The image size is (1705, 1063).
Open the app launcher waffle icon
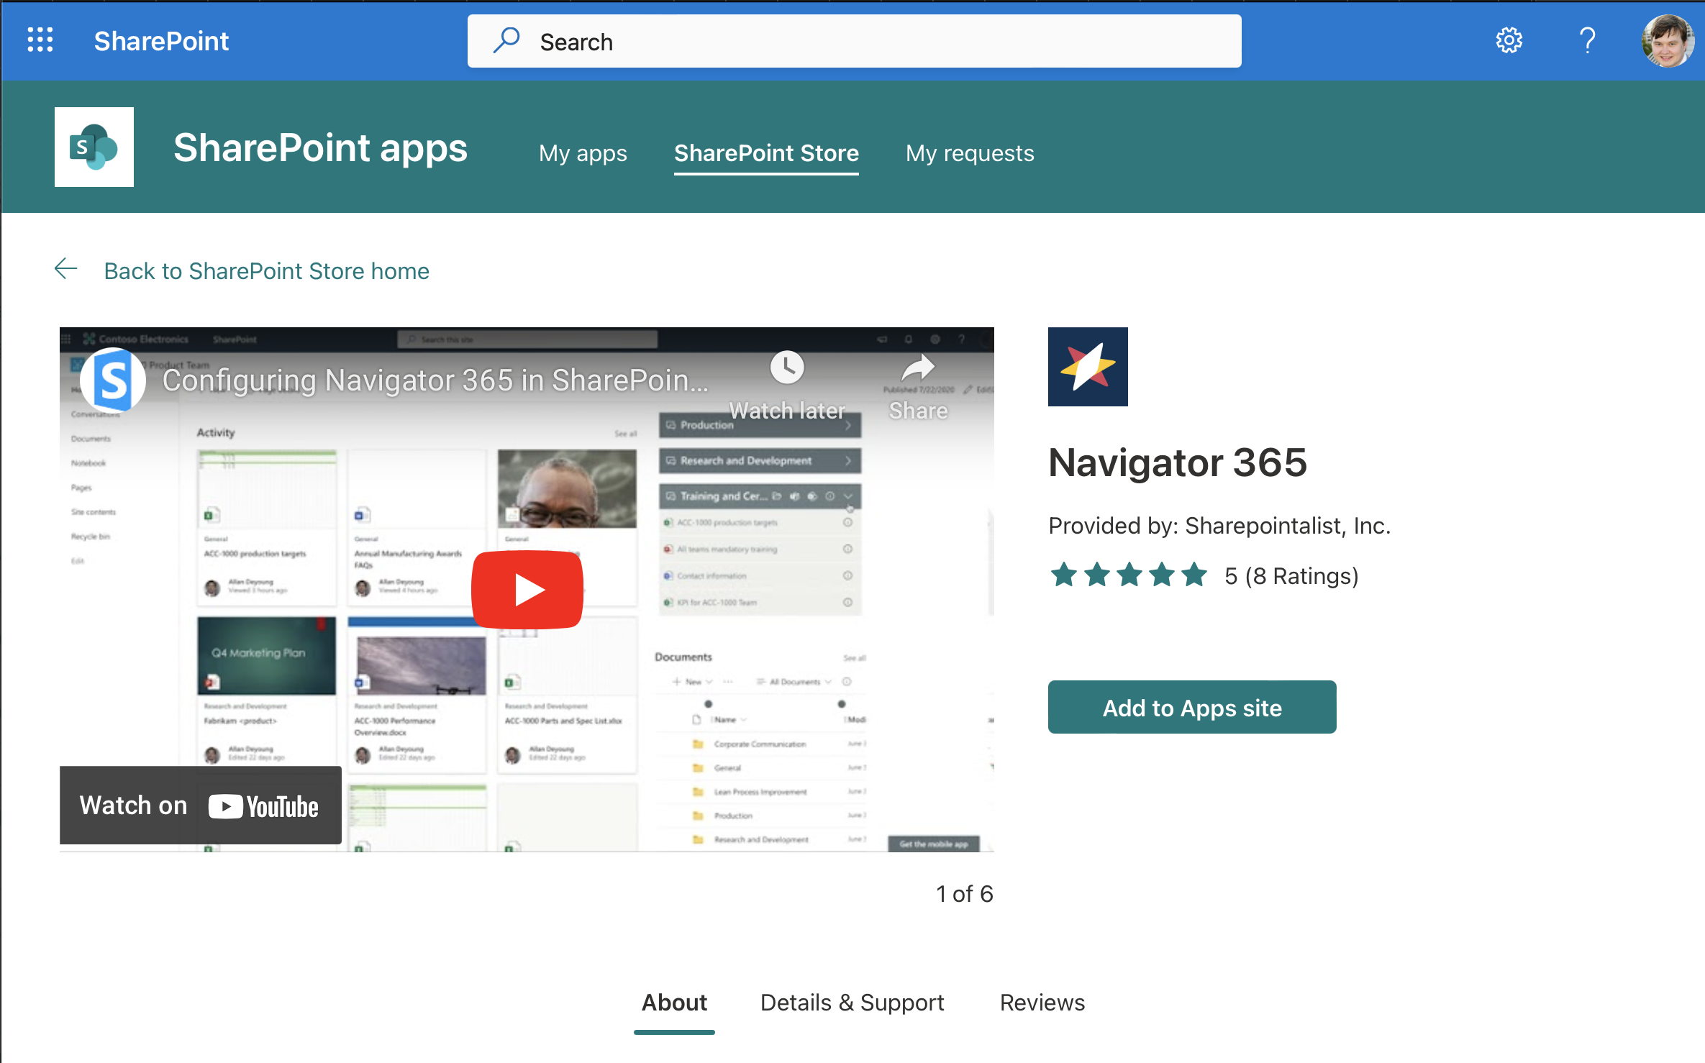(40, 40)
